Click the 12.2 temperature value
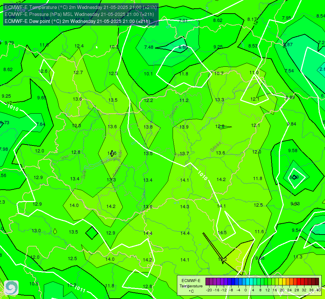The image size is (325, 299). point(148,100)
